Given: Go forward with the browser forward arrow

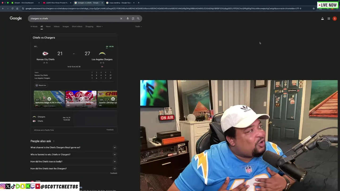Looking at the screenshot, I should (x=7, y=8).
